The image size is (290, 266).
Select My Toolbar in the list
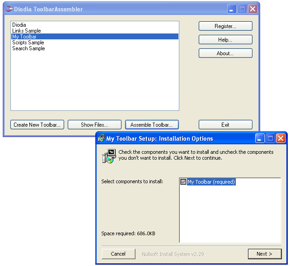point(95,37)
